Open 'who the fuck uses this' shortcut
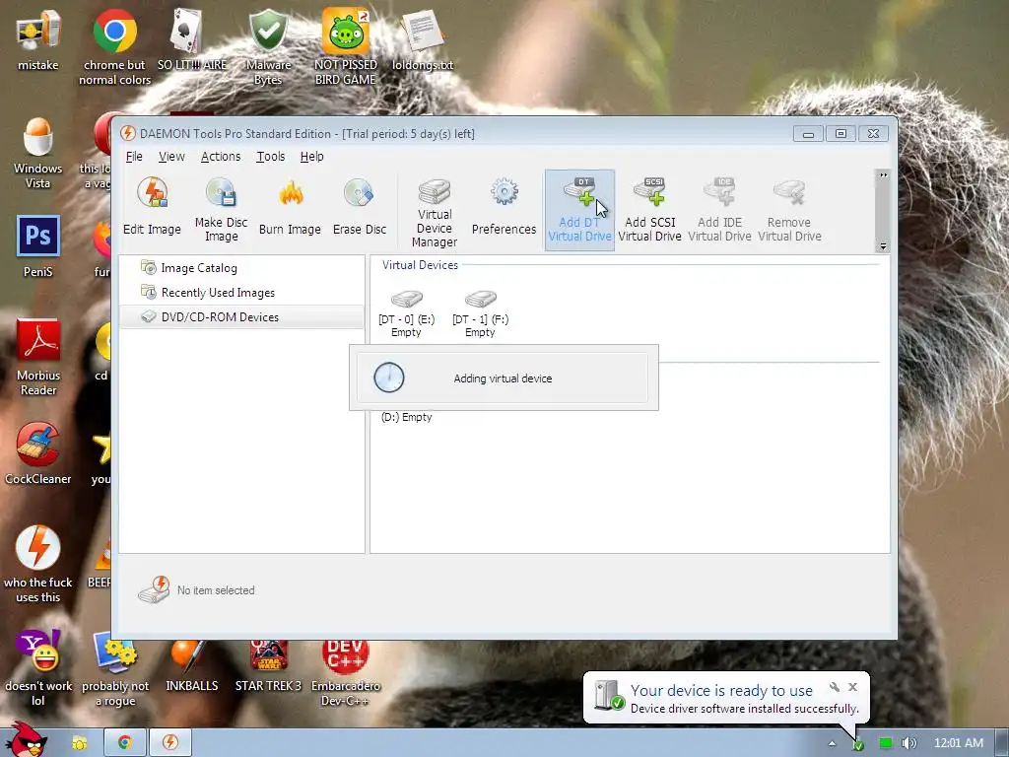The height and width of the screenshot is (757, 1009). [x=38, y=564]
